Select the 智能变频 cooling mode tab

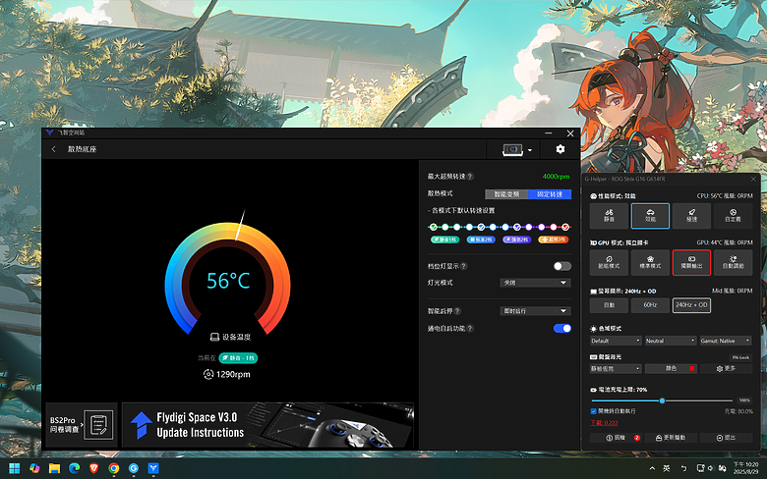coord(506,193)
